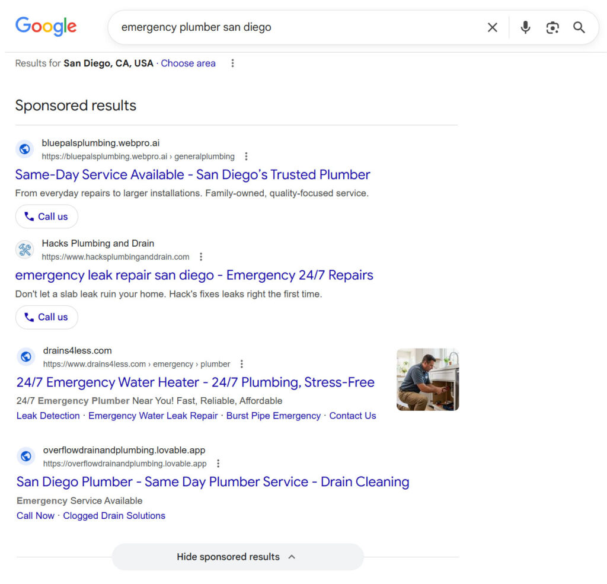This screenshot has width=607, height=584.
Task: Call us button under bluepalsplumbing ad
Action: click(46, 216)
